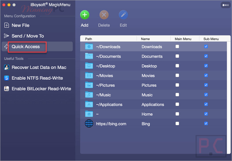This screenshot has height=161, width=232.
Task: Check Main Menu box for Pictures
Action: [x=177, y=85]
